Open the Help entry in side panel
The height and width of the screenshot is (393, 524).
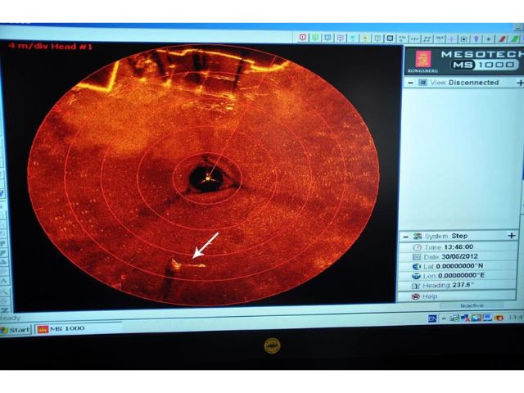pyautogui.click(x=429, y=296)
